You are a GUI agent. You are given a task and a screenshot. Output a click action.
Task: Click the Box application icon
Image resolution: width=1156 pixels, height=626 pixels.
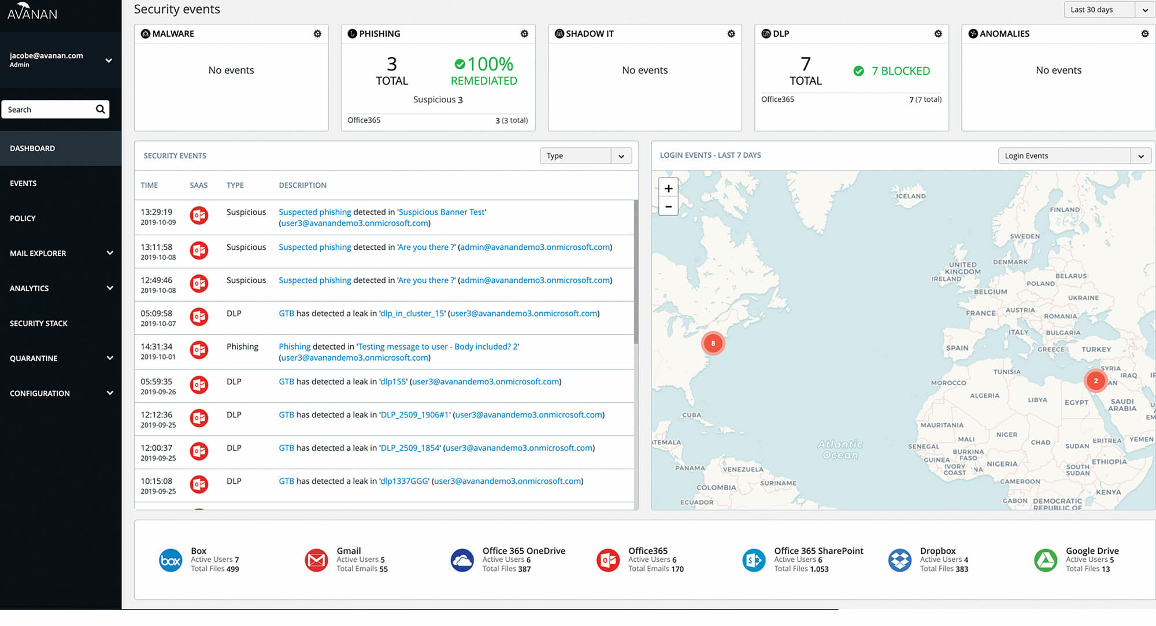click(x=171, y=560)
